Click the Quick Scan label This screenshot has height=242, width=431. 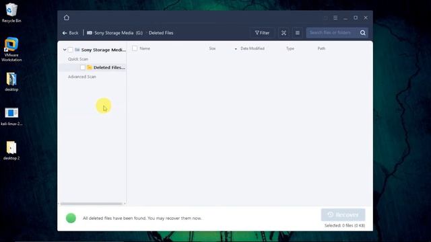pos(78,59)
